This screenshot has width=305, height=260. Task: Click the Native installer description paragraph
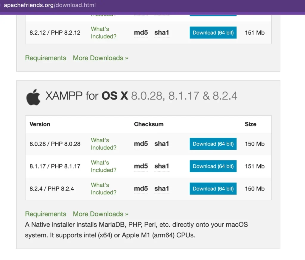[136, 230]
